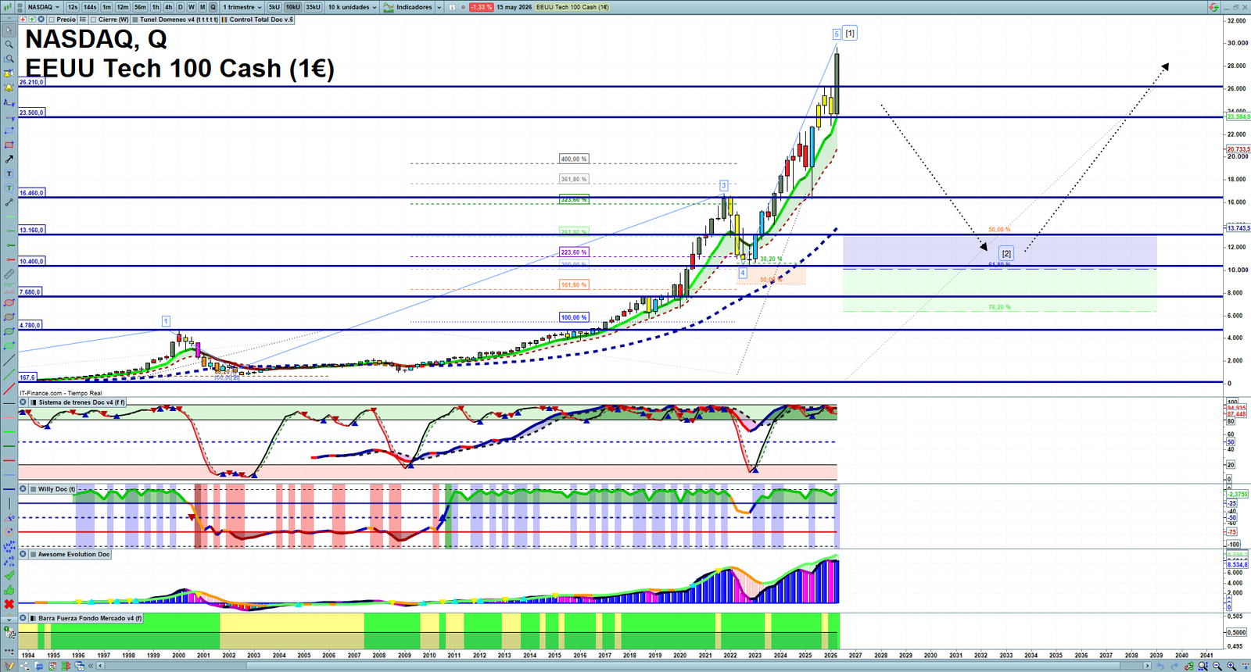Select the 1h timeframe tab
Viewport: 1251px width, 672px height.
156,7
